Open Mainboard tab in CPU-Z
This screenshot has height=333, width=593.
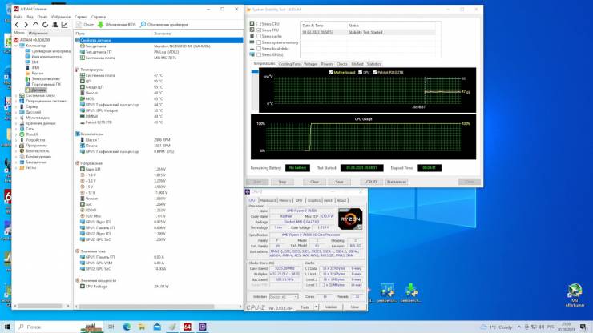coord(268,200)
